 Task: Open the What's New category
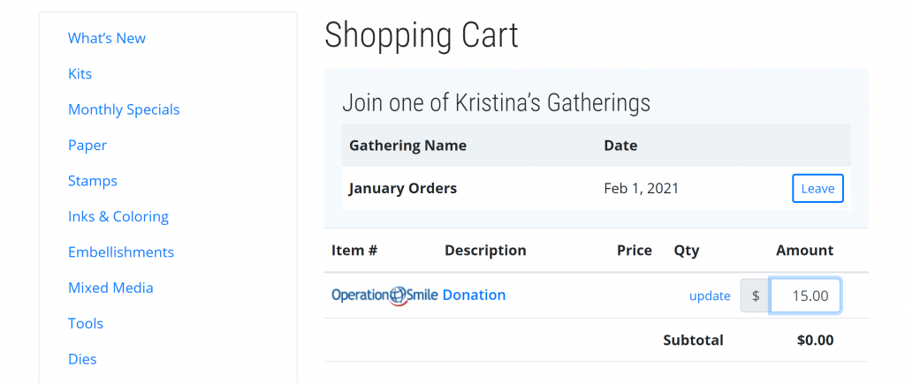pyautogui.click(x=107, y=38)
